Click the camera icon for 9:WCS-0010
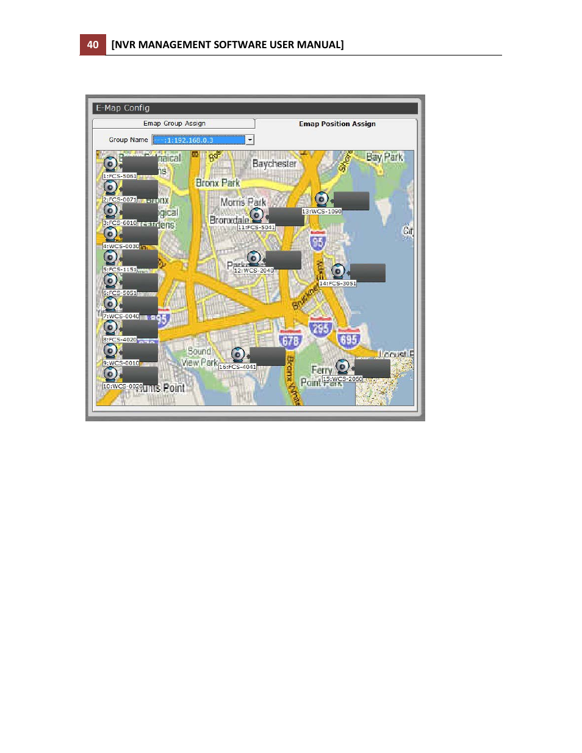The width and height of the screenshot is (582, 753). pyautogui.click(x=110, y=351)
